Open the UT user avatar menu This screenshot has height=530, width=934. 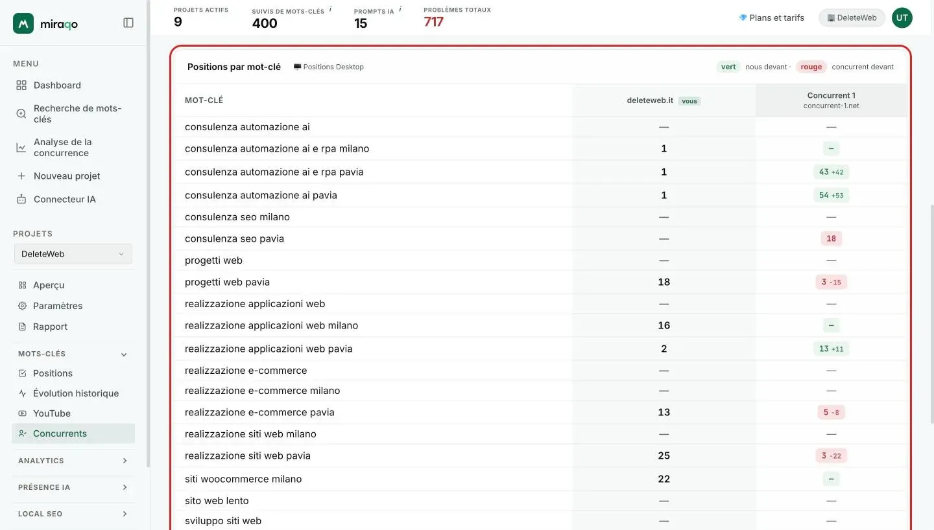tap(902, 17)
